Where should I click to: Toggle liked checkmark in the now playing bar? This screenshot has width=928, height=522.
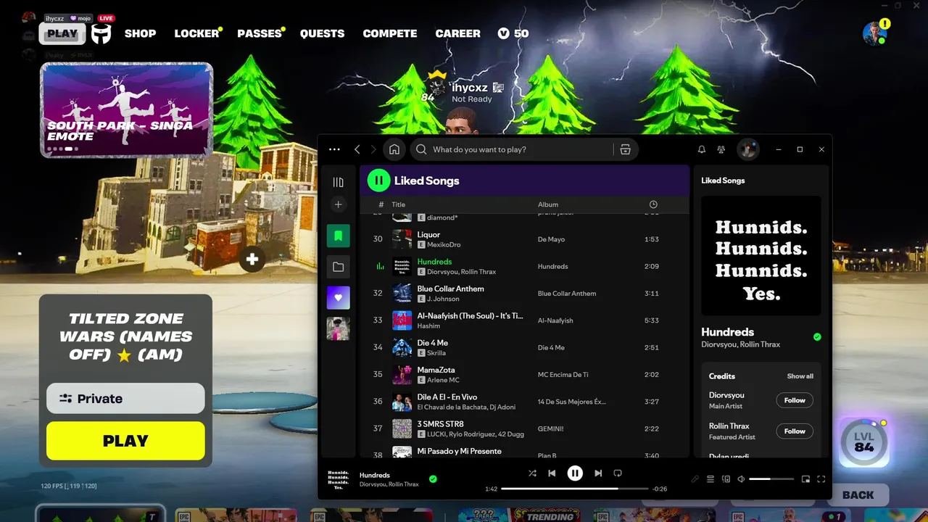point(433,479)
